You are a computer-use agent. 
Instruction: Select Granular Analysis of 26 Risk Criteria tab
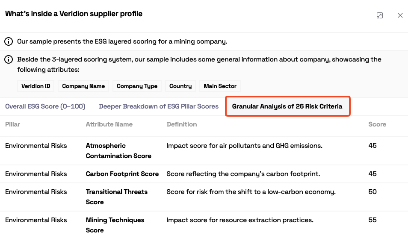coord(287,106)
